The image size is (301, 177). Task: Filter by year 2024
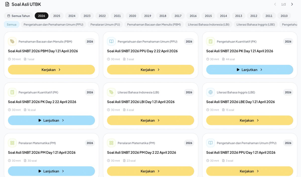(x=72, y=16)
